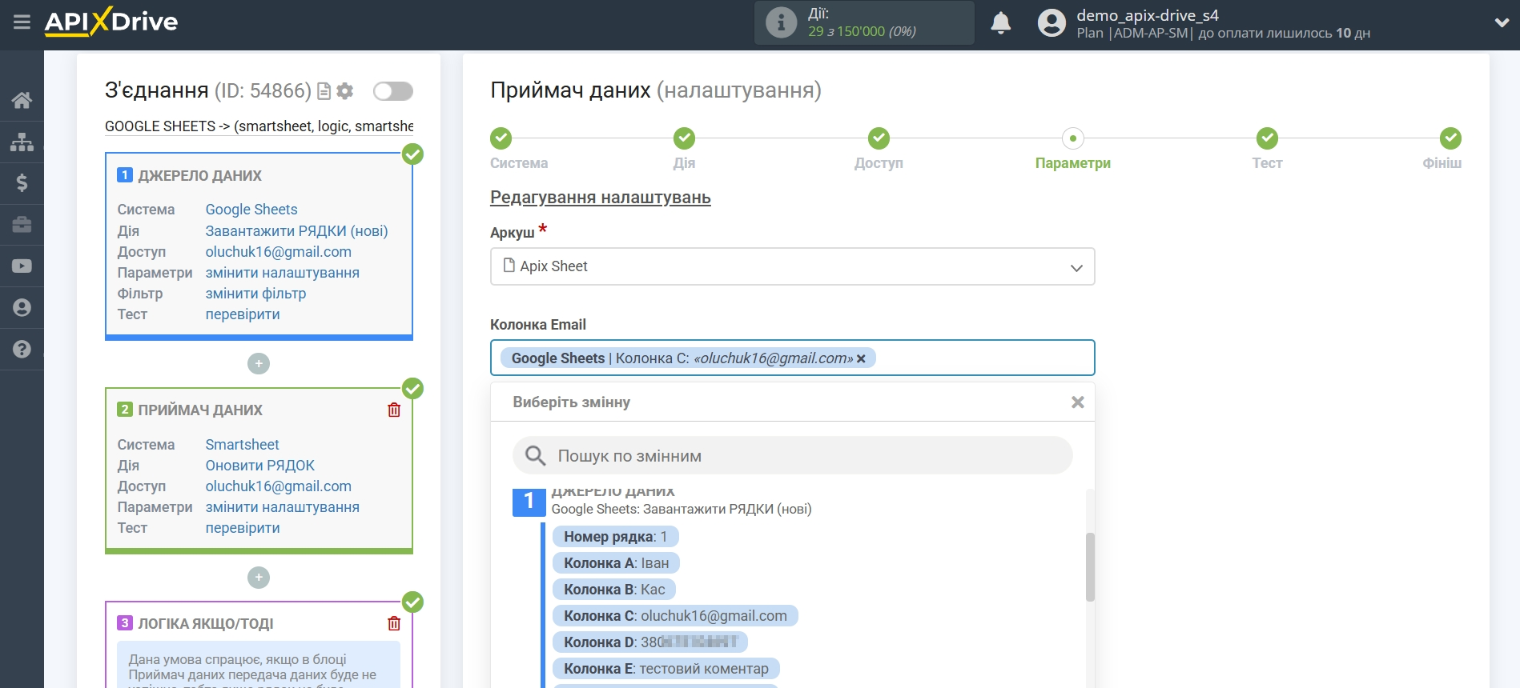Image resolution: width=1520 pixels, height=688 pixels.
Task: Open the hamburger menu
Action: 22,22
